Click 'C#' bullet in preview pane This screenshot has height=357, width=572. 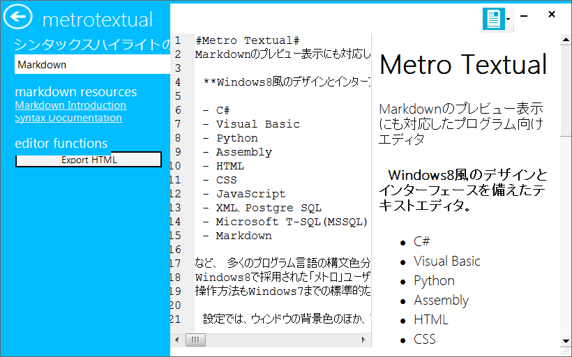pyautogui.click(x=422, y=241)
